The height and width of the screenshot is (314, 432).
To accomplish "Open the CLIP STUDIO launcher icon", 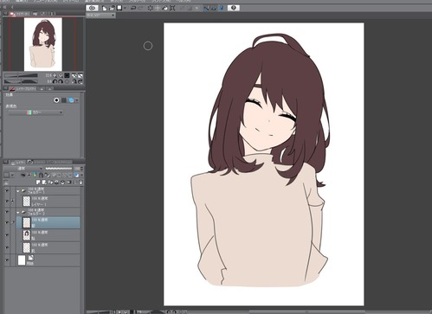I will pos(92,8).
